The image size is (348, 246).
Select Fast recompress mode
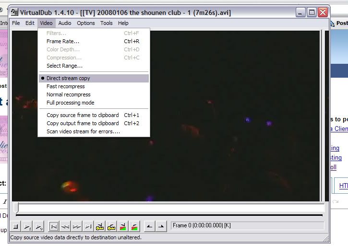coord(94,86)
